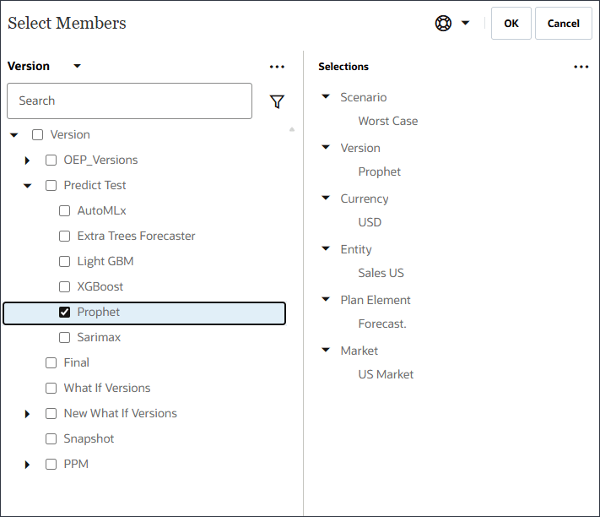Check the XGBoost checkbox
This screenshot has width=600, height=517.
point(64,286)
